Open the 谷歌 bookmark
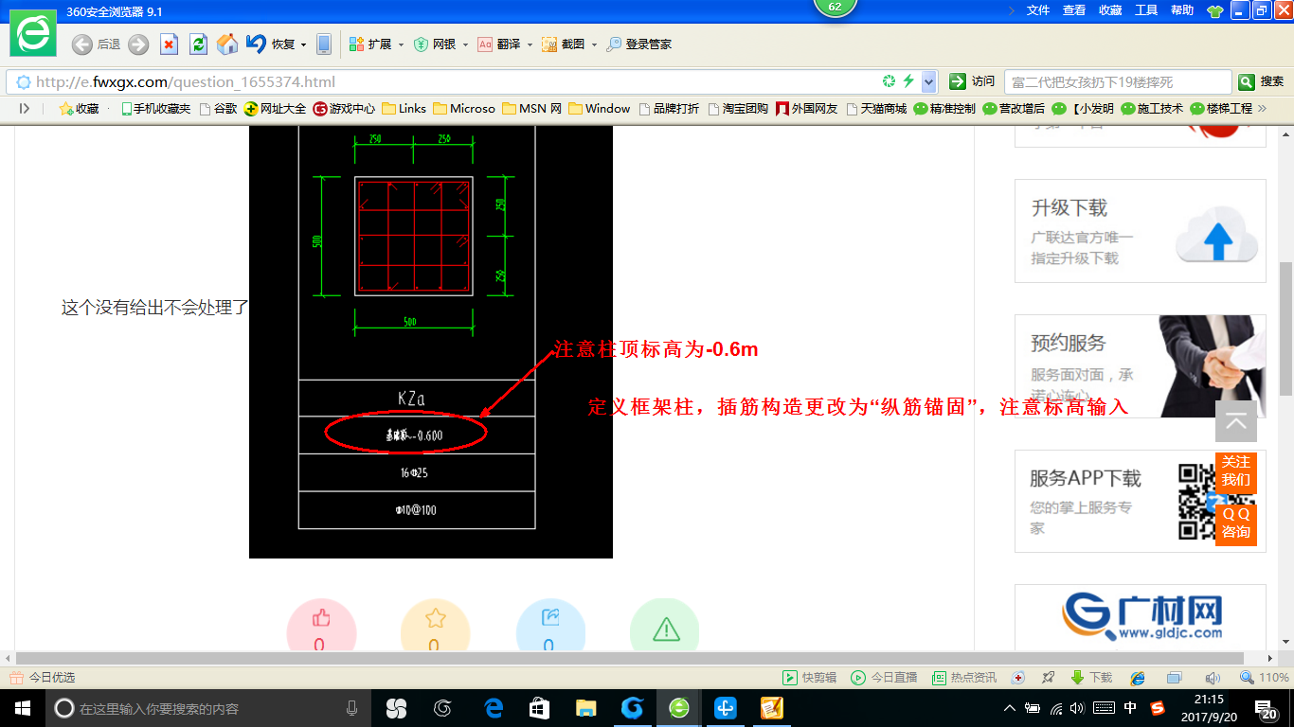 click(x=218, y=109)
